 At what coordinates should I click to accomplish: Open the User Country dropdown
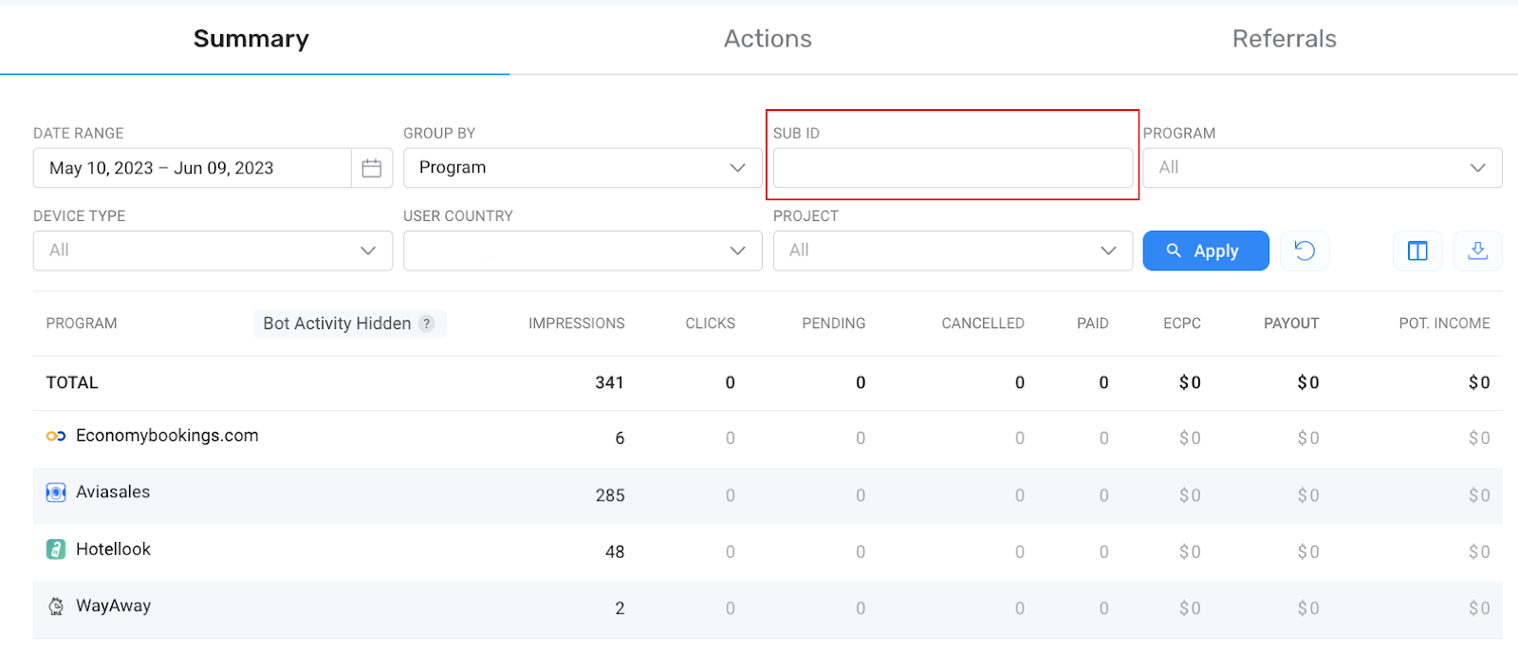point(583,251)
